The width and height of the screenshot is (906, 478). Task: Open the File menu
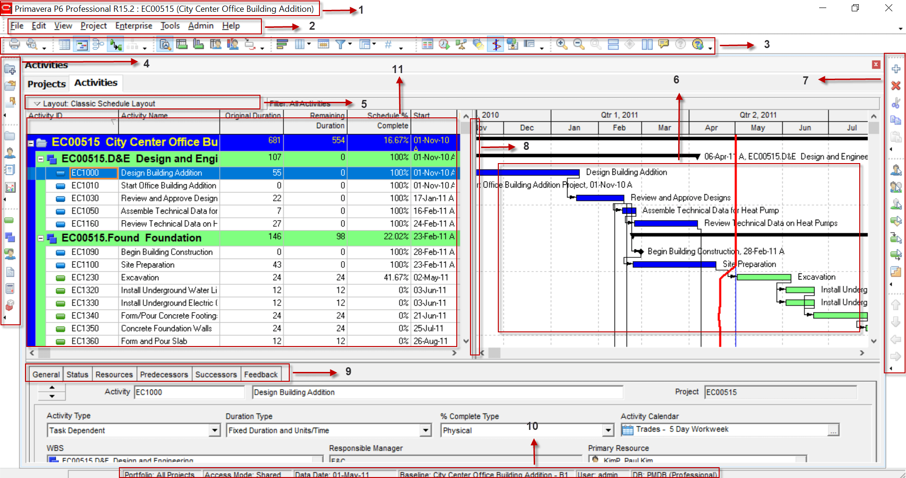point(17,26)
